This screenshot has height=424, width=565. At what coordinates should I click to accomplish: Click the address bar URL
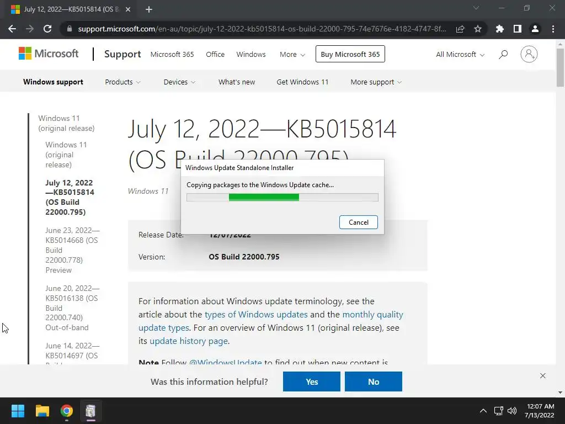[262, 29]
